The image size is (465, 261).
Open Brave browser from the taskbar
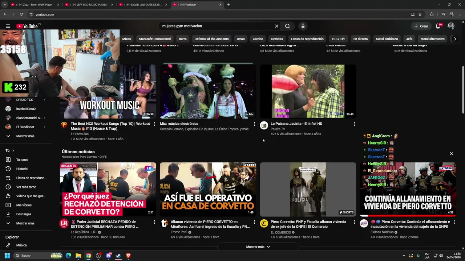click(128, 256)
